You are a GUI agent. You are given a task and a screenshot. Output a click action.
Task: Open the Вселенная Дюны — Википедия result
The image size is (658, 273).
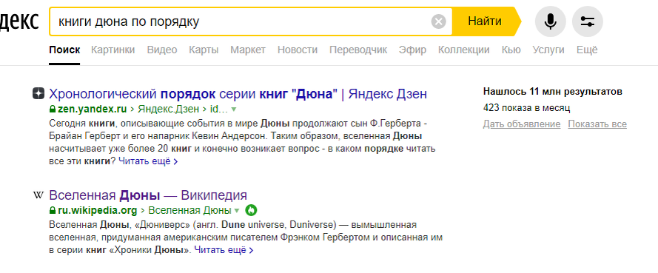pyautogui.click(x=148, y=195)
